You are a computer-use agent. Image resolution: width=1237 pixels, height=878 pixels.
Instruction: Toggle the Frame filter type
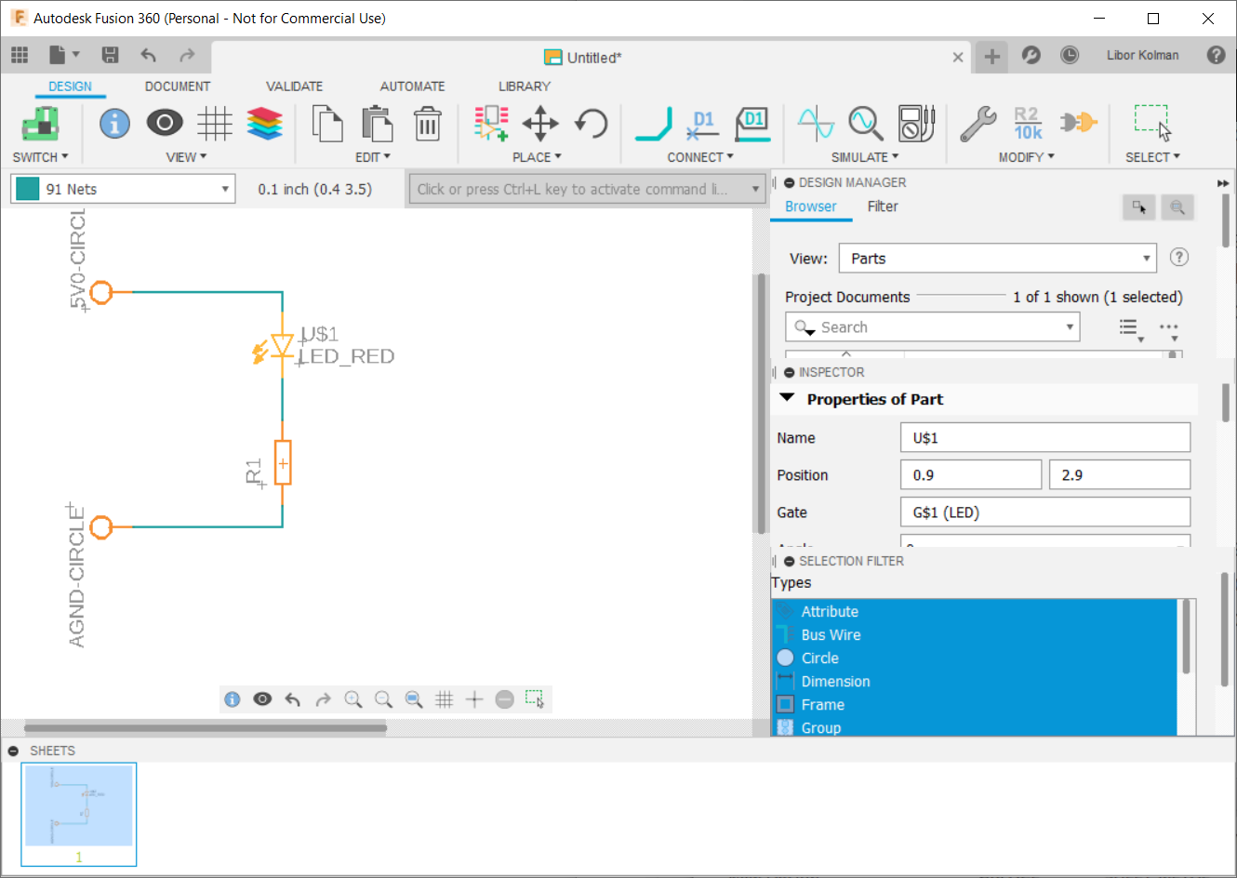coord(975,704)
